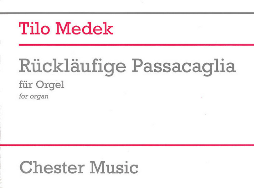Click the capital "C" of Chester
This screenshot has height=188, width=254.
tap(26, 167)
